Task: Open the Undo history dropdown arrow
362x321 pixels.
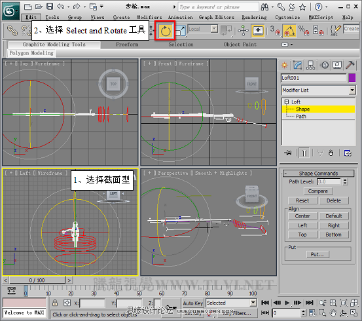Action: [69, 7]
